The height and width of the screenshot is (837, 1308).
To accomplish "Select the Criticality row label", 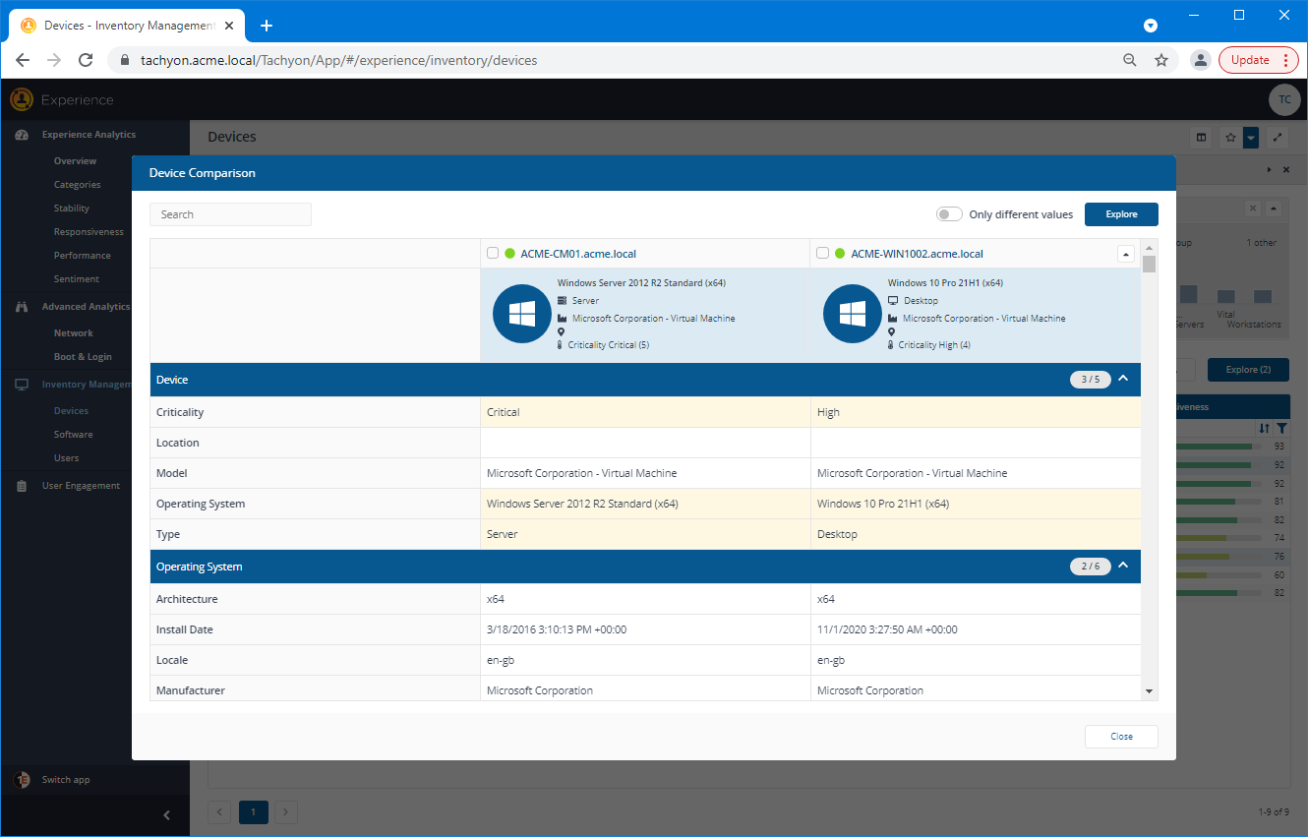I will [x=180, y=412].
